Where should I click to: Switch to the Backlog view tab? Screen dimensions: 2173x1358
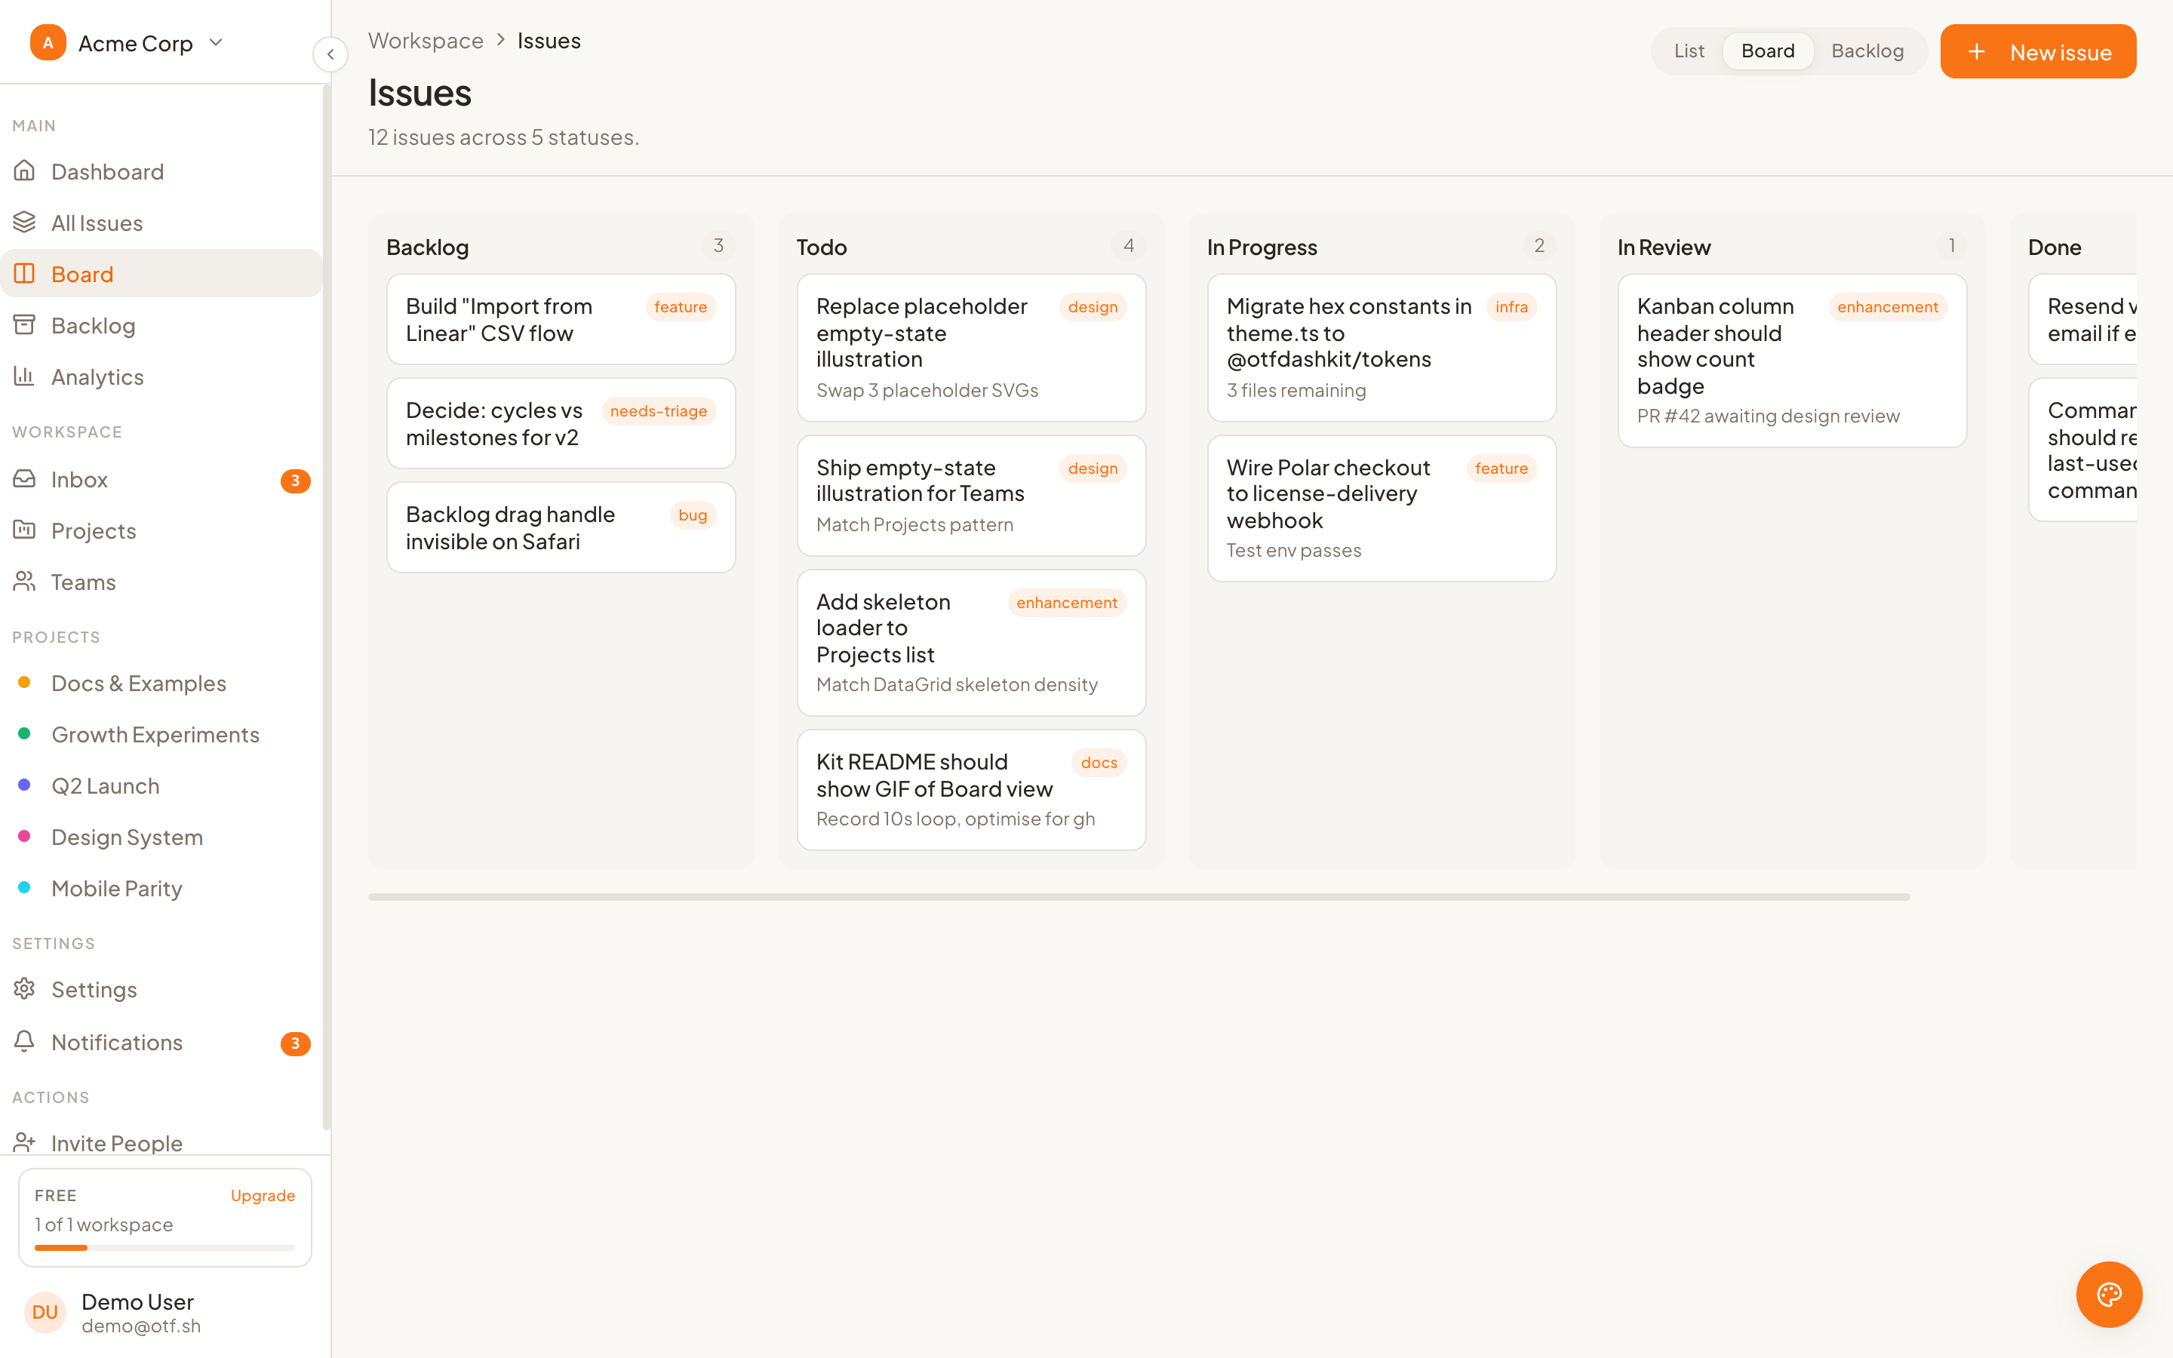tap(1867, 51)
